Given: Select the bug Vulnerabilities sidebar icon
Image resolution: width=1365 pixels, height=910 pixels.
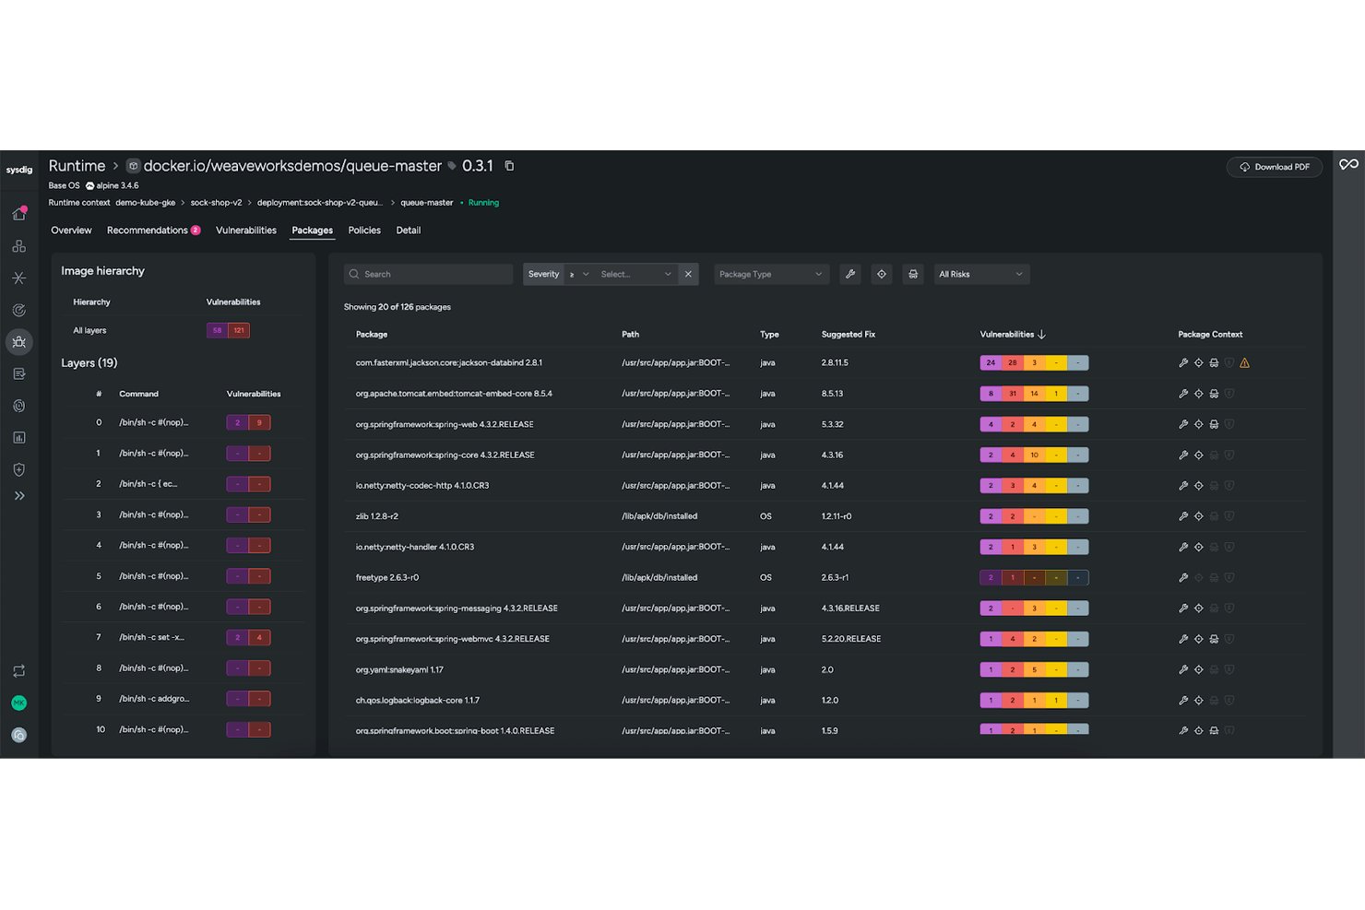Looking at the screenshot, I should (x=18, y=342).
